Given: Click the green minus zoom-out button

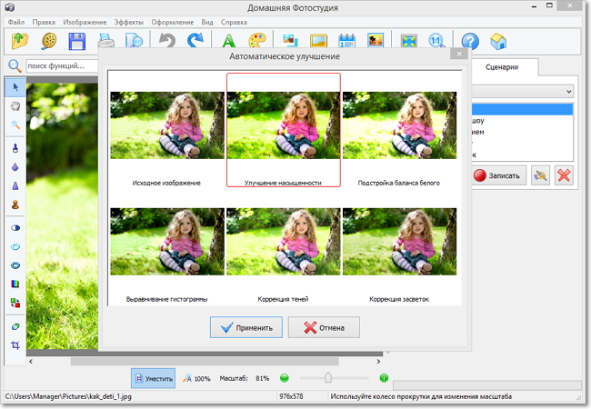Looking at the screenshot, I should [285, 378].
